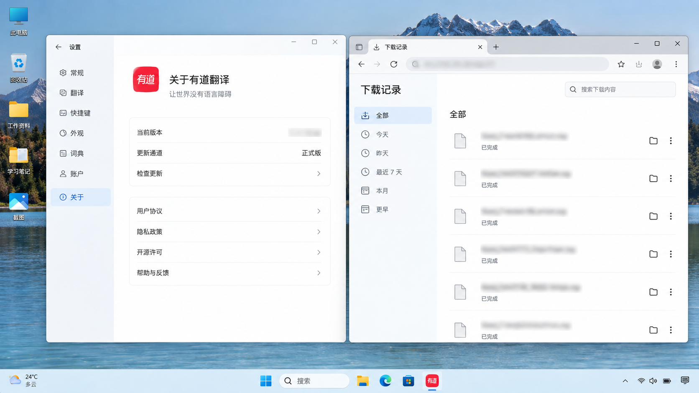Toggle the browser tab sidebar icon
699x393 pixels.
pyautogui.click(x=359, y=47)
